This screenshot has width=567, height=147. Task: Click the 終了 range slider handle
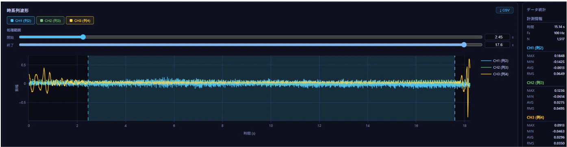(x=464, y=45)
